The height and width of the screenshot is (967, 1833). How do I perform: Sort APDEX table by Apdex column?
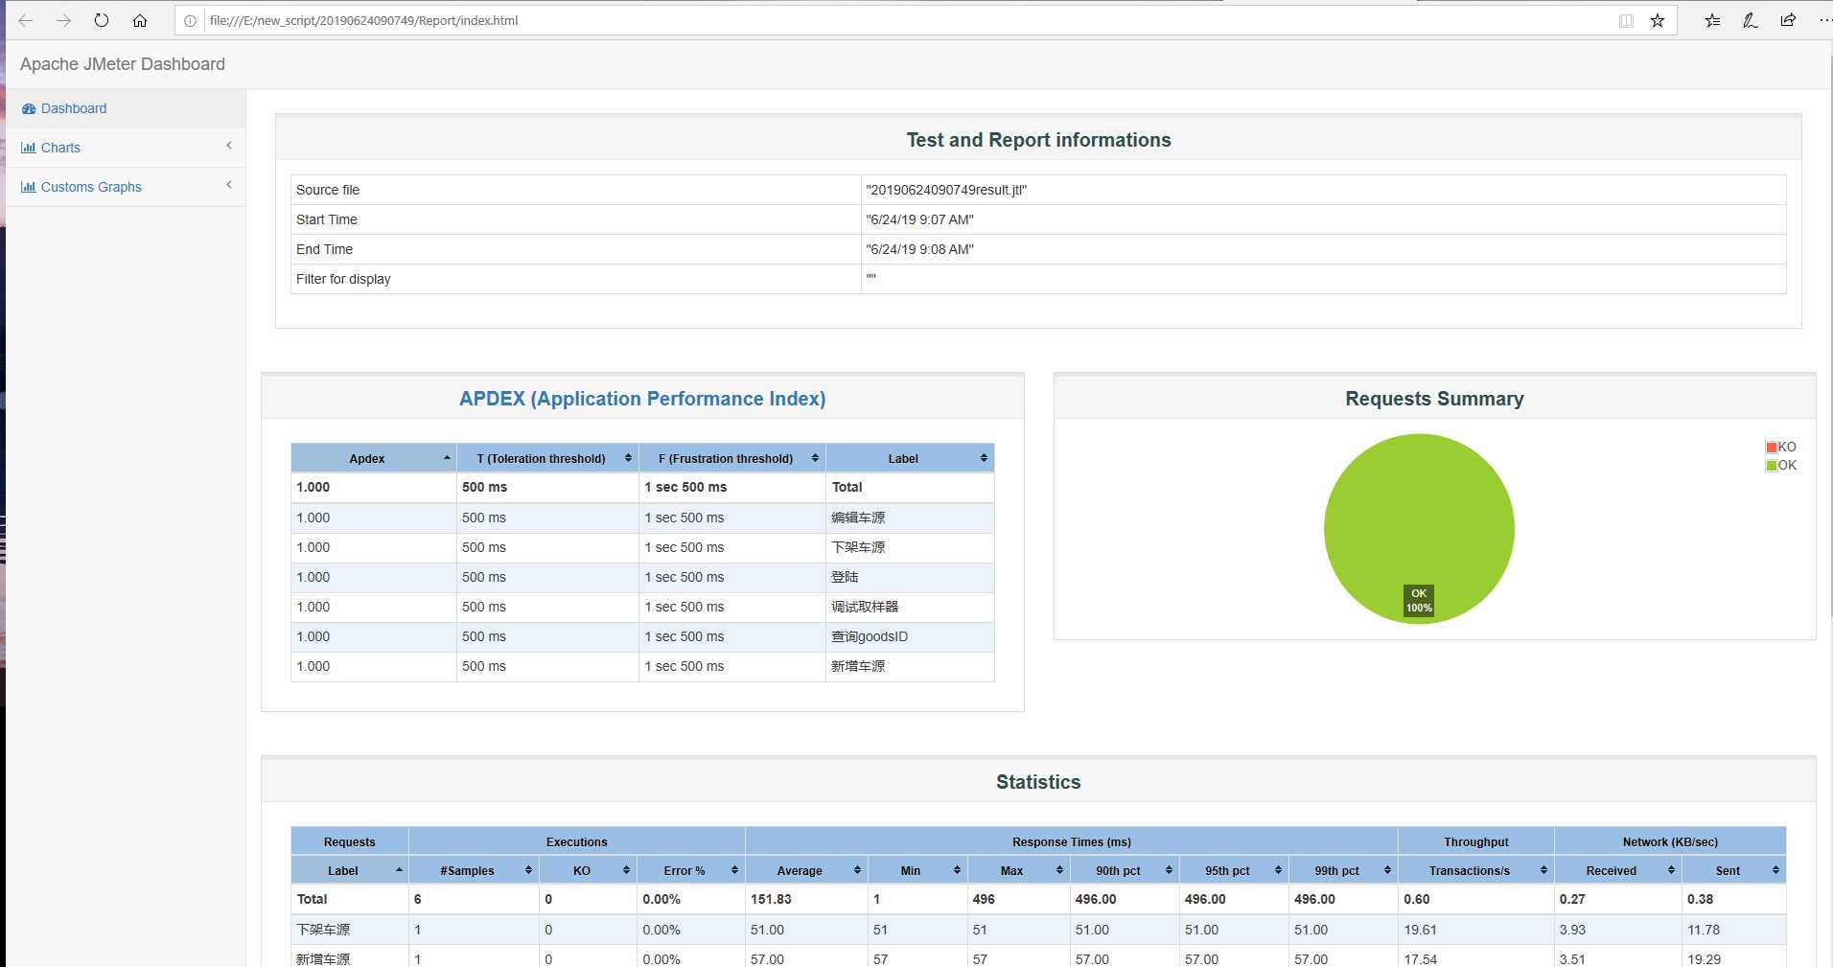pyautogui.click(x=374, y=458)
